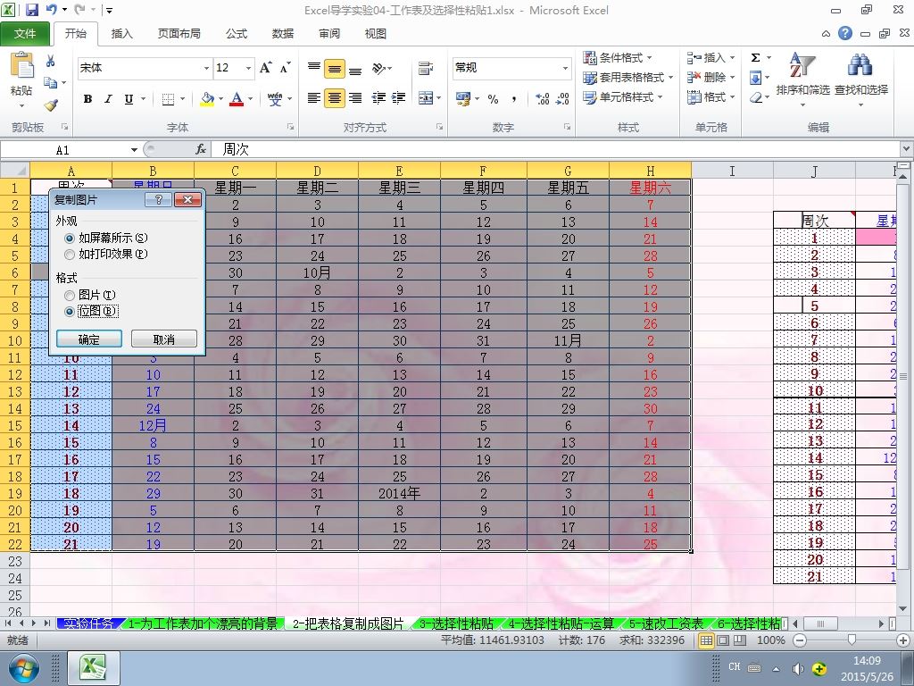Click the formula bar input showing 周次
This screenshot has height=686, width=914.
pos(555,150)
